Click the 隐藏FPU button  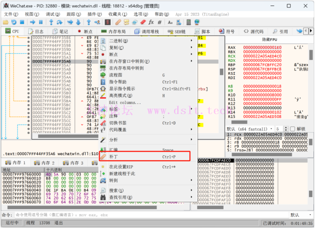pyautogui.click(x=270, y=40)
